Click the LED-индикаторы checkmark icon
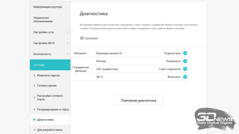 [185, 69]
